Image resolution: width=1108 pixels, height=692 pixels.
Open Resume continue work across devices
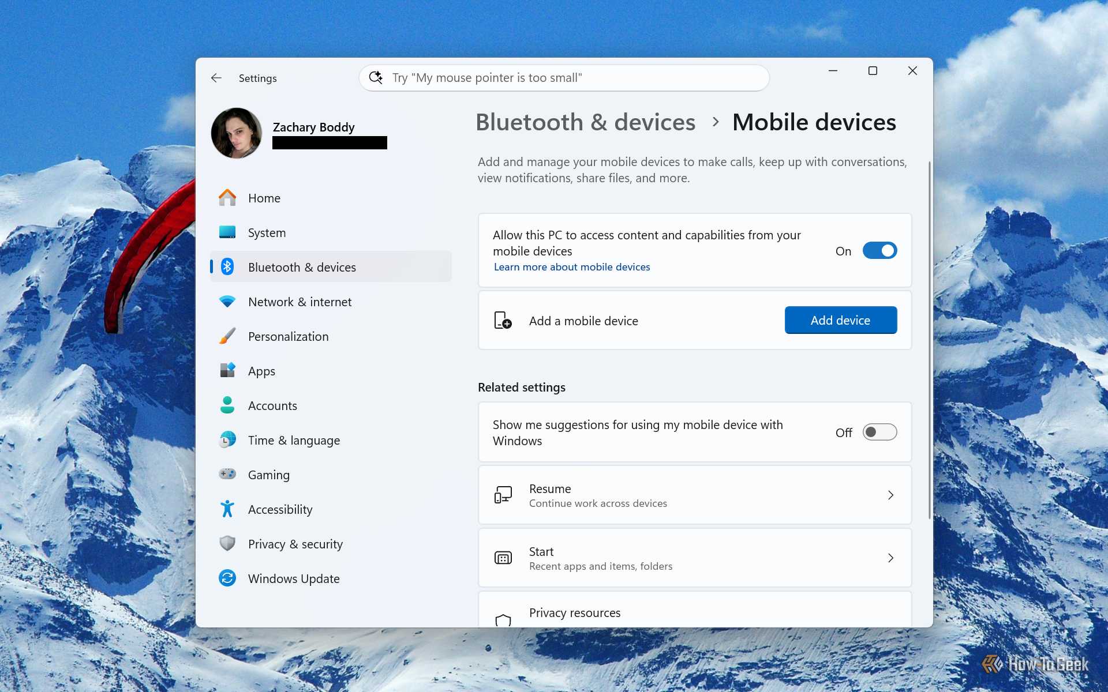(695, 495)
